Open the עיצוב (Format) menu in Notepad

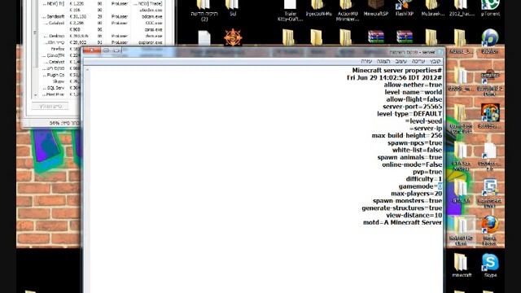401,62
